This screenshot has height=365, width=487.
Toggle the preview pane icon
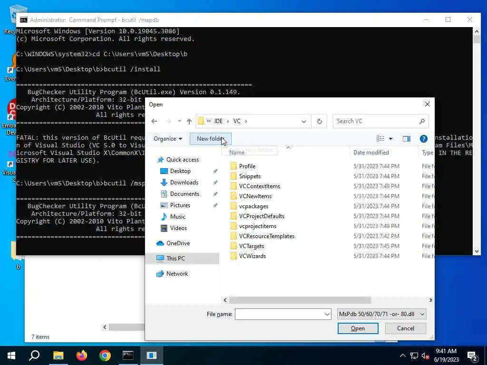407,139
